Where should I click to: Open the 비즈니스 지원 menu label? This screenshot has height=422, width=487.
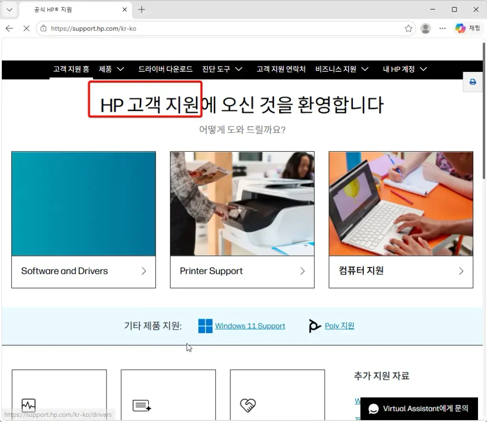tap(336, 69)
